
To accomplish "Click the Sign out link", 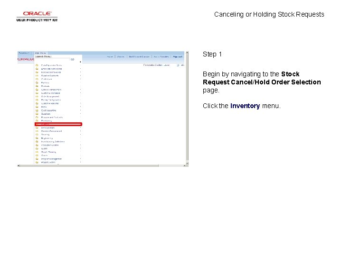I will (x=177, y=57).
